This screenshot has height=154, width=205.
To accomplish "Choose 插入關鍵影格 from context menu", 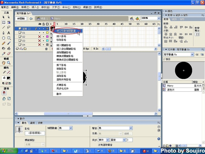I will pos(68,45).
